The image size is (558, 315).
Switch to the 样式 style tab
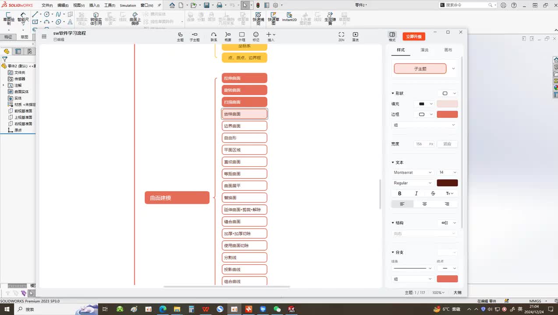pos(401,50)
